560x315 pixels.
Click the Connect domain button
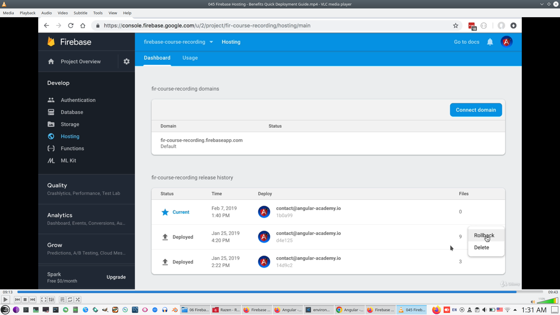[476, 110]
